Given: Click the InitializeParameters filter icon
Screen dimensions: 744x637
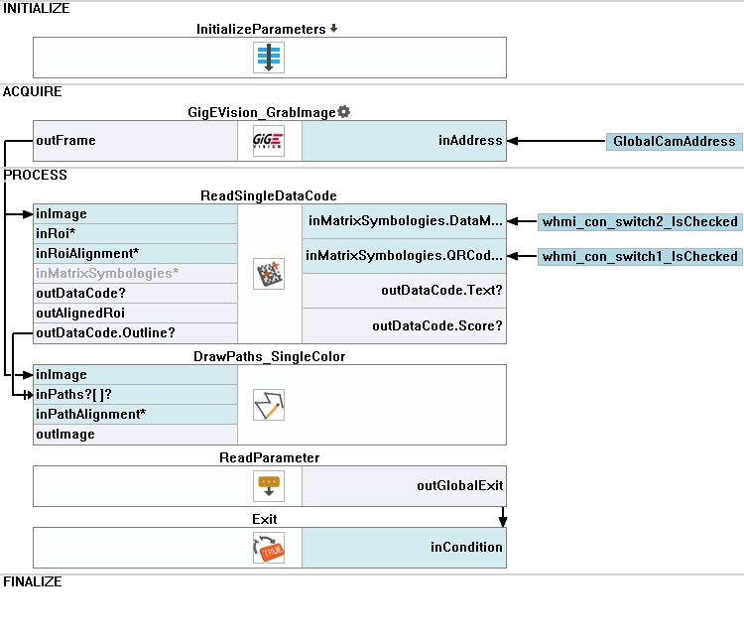Looking at the screenshot, I should pyautogui.click(x=269, y=57).
